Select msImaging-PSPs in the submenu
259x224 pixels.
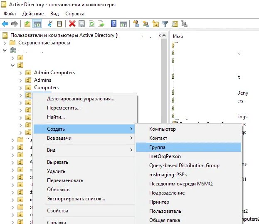coord(188,175)
